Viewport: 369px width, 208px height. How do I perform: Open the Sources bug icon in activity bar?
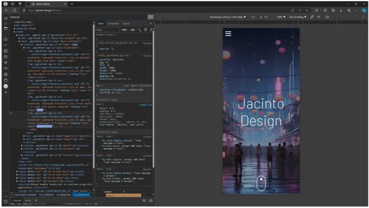[6, 57]
